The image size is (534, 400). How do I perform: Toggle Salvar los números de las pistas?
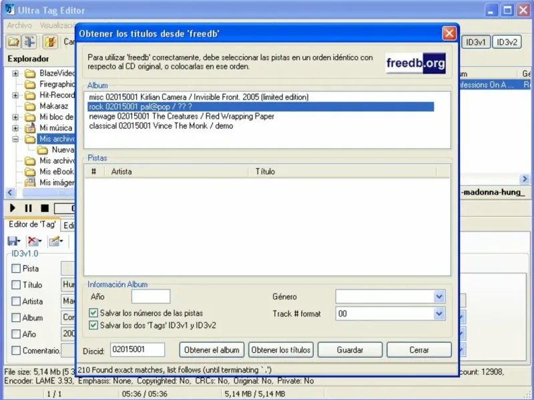[x=93, y=313]
